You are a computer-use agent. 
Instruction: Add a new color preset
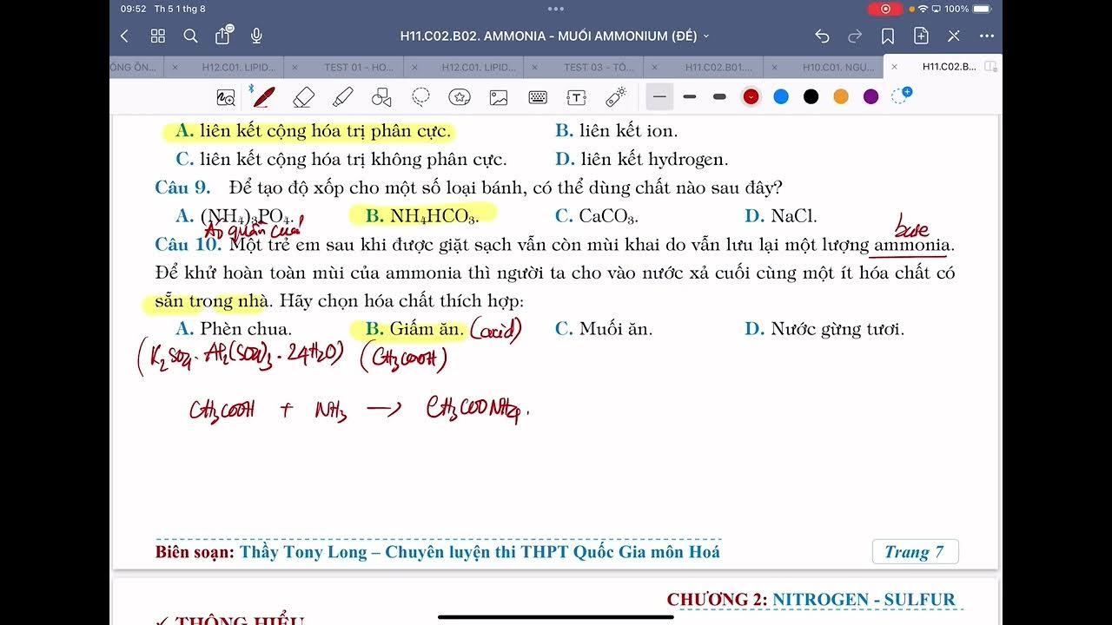[x=902, y=95]
